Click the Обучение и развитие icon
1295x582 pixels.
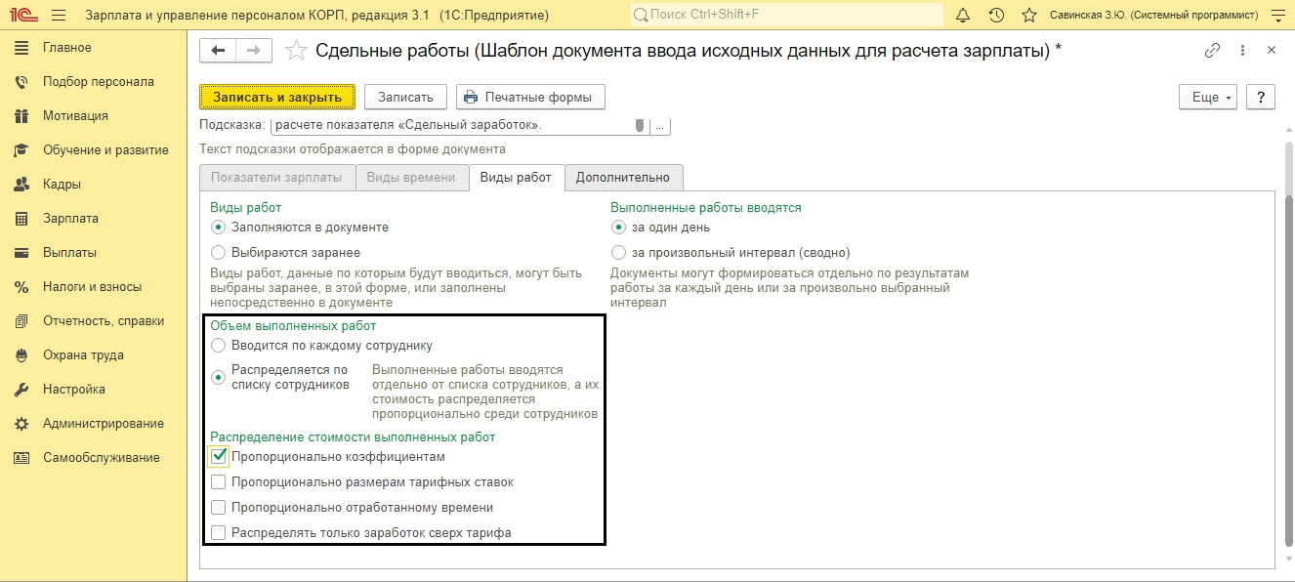21,150
